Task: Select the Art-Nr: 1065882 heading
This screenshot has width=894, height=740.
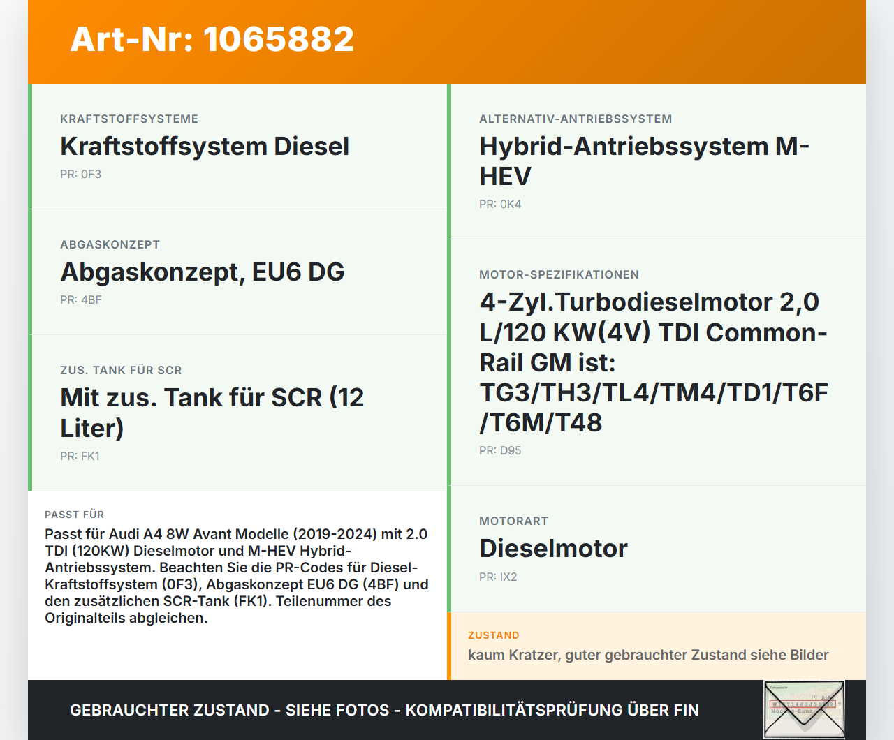Action: (212, 39)
